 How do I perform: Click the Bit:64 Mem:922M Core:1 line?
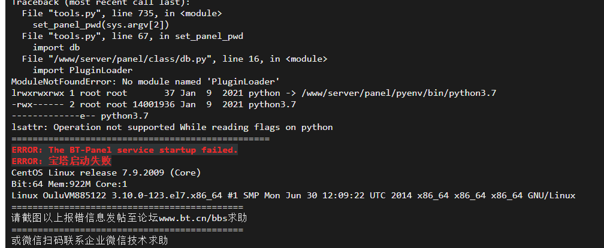[x=70, y=184]
